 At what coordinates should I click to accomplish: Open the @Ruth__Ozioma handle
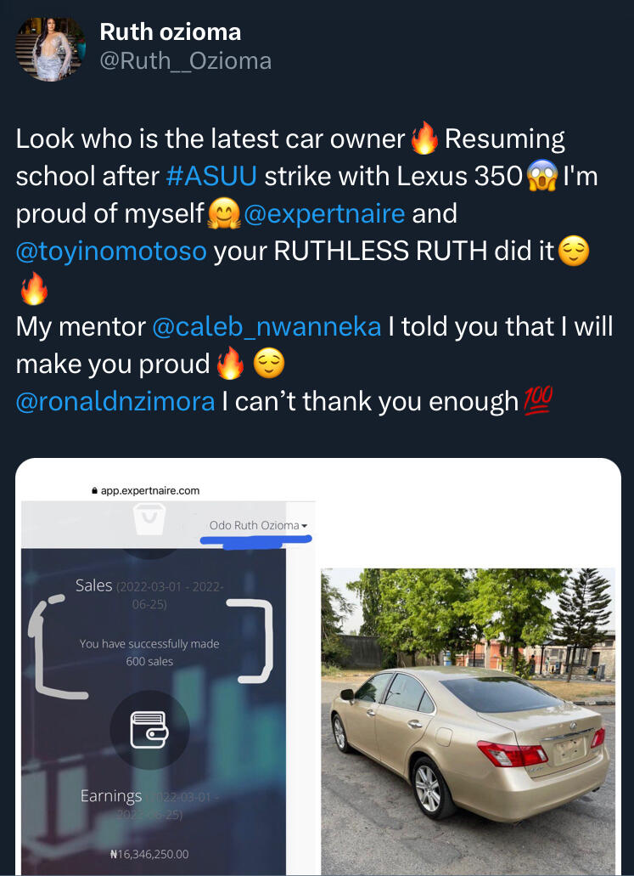pos(185,61)
